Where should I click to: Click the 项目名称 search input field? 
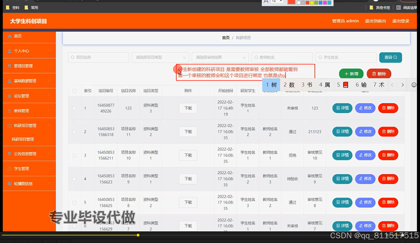pyautogui.click(x=99, y=57)
